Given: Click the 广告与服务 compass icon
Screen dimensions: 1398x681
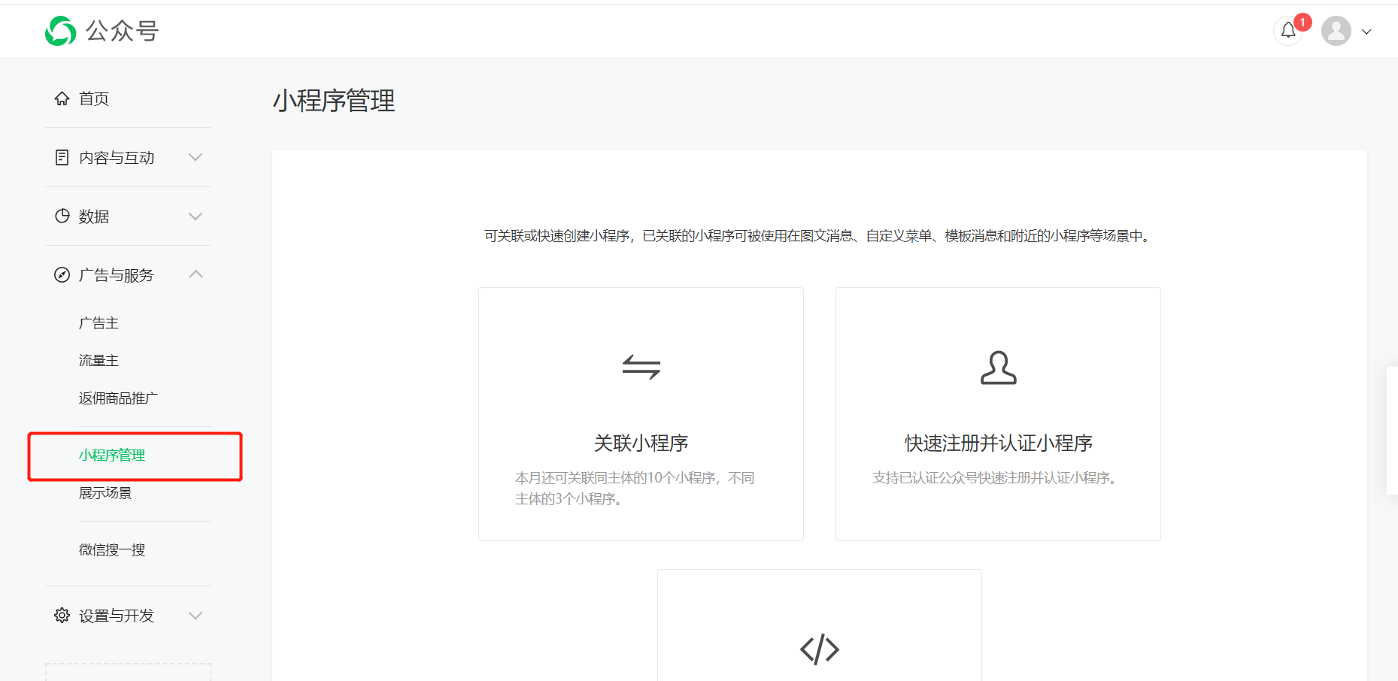Looking at the screenshot, I should point(62,275).
